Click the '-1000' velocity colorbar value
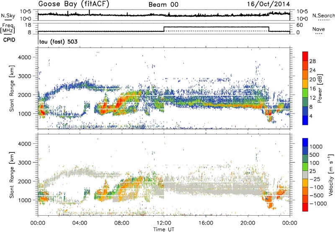Viewport: 335px width, 232px height. [x=318, y=204]
